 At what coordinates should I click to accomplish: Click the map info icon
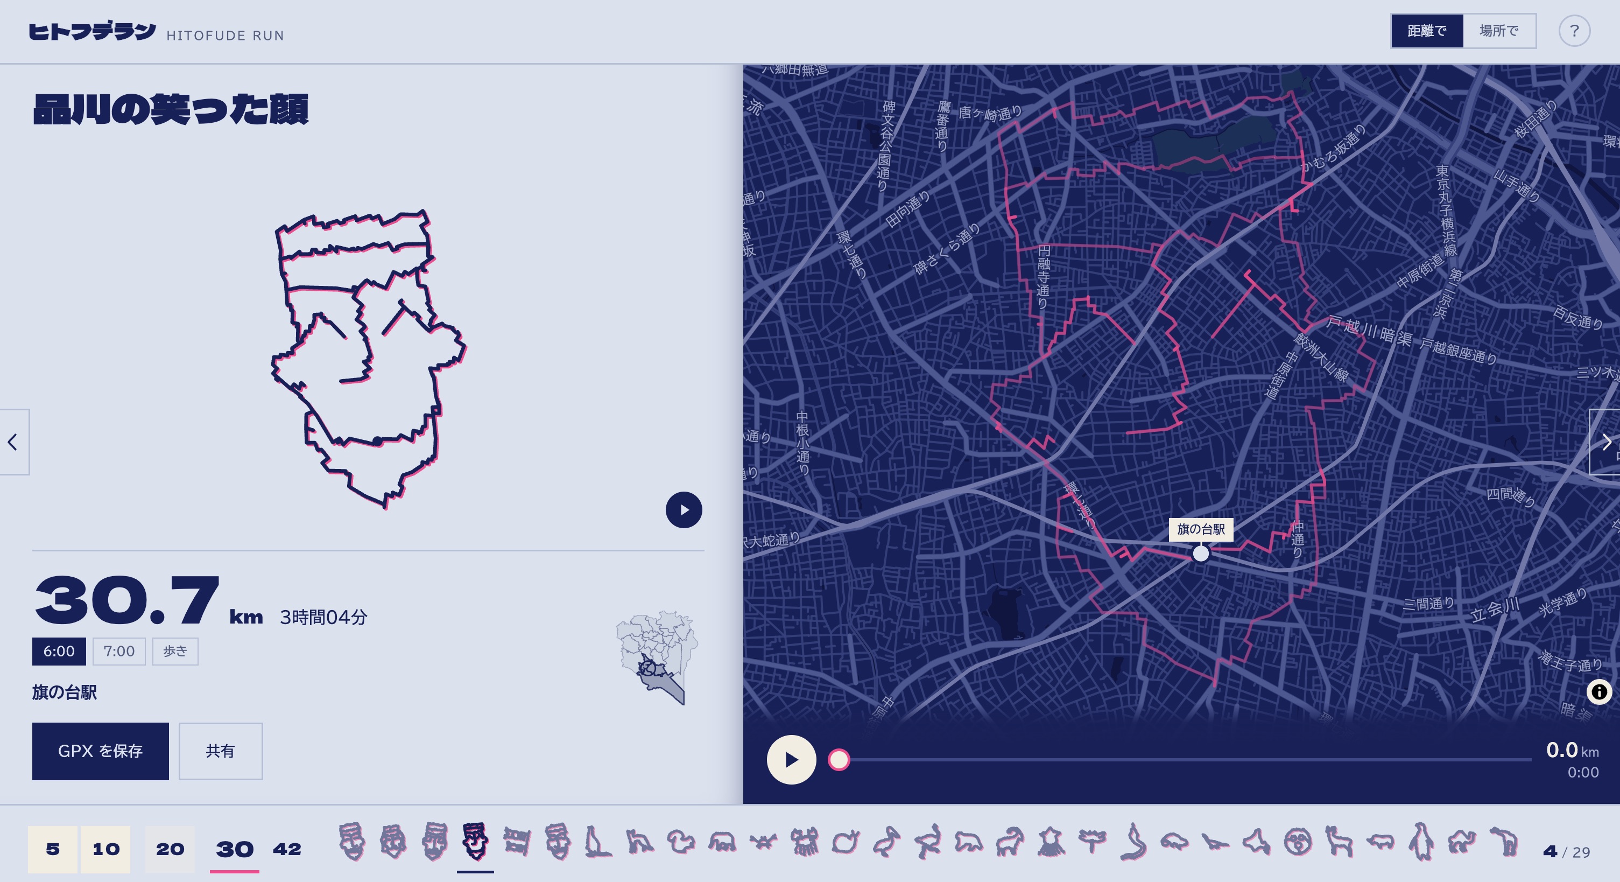click(x=1599, y=692)
